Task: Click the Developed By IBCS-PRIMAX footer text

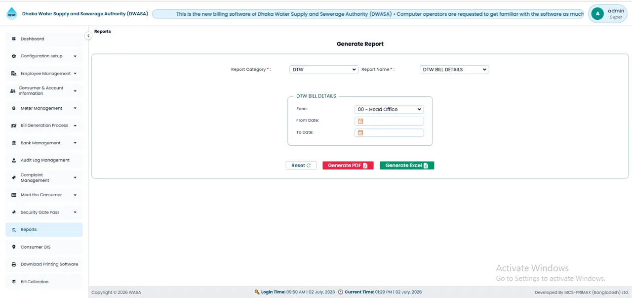Action: point(582,293)
